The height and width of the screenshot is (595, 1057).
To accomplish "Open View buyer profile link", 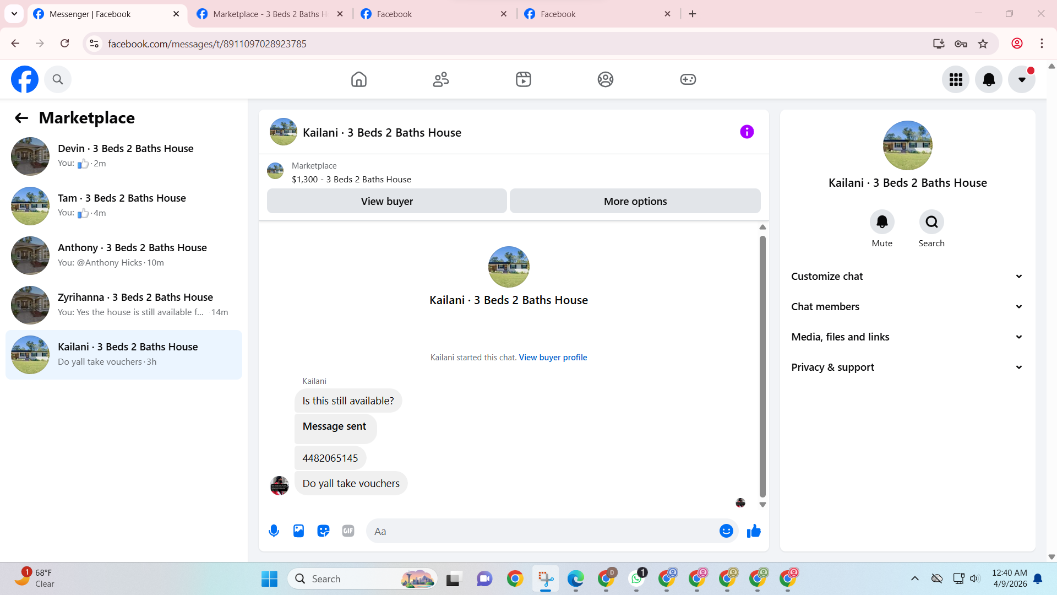I will 553,358.
